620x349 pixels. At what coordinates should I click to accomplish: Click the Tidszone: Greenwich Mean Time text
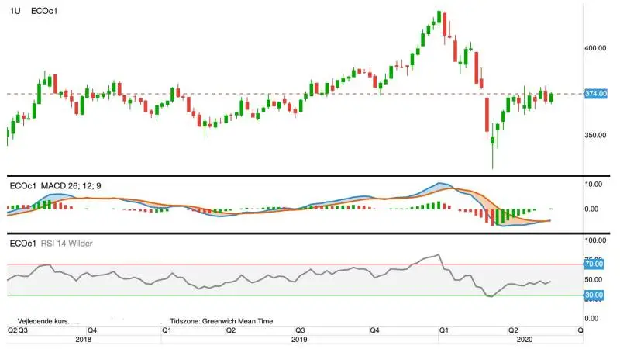pyautogui.click(x=222, y=321)
